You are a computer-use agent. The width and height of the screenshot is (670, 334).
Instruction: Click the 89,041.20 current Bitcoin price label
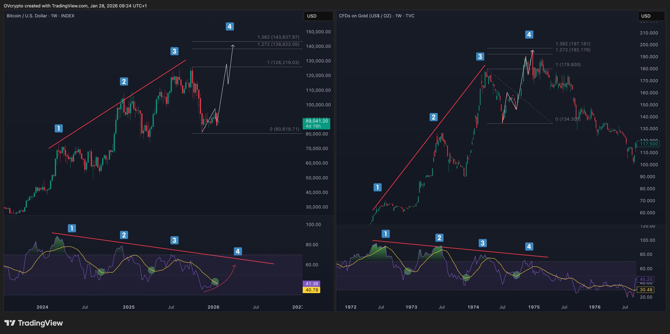pyautogui.click(x=316, y=121)
